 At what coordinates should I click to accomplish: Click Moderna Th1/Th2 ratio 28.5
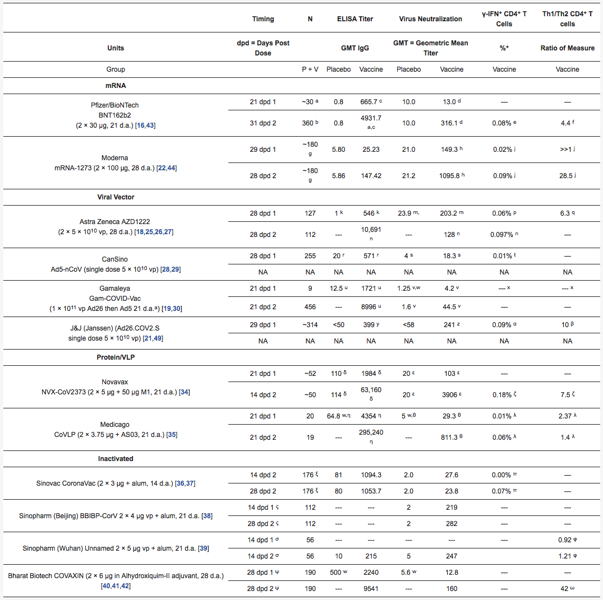565,175
